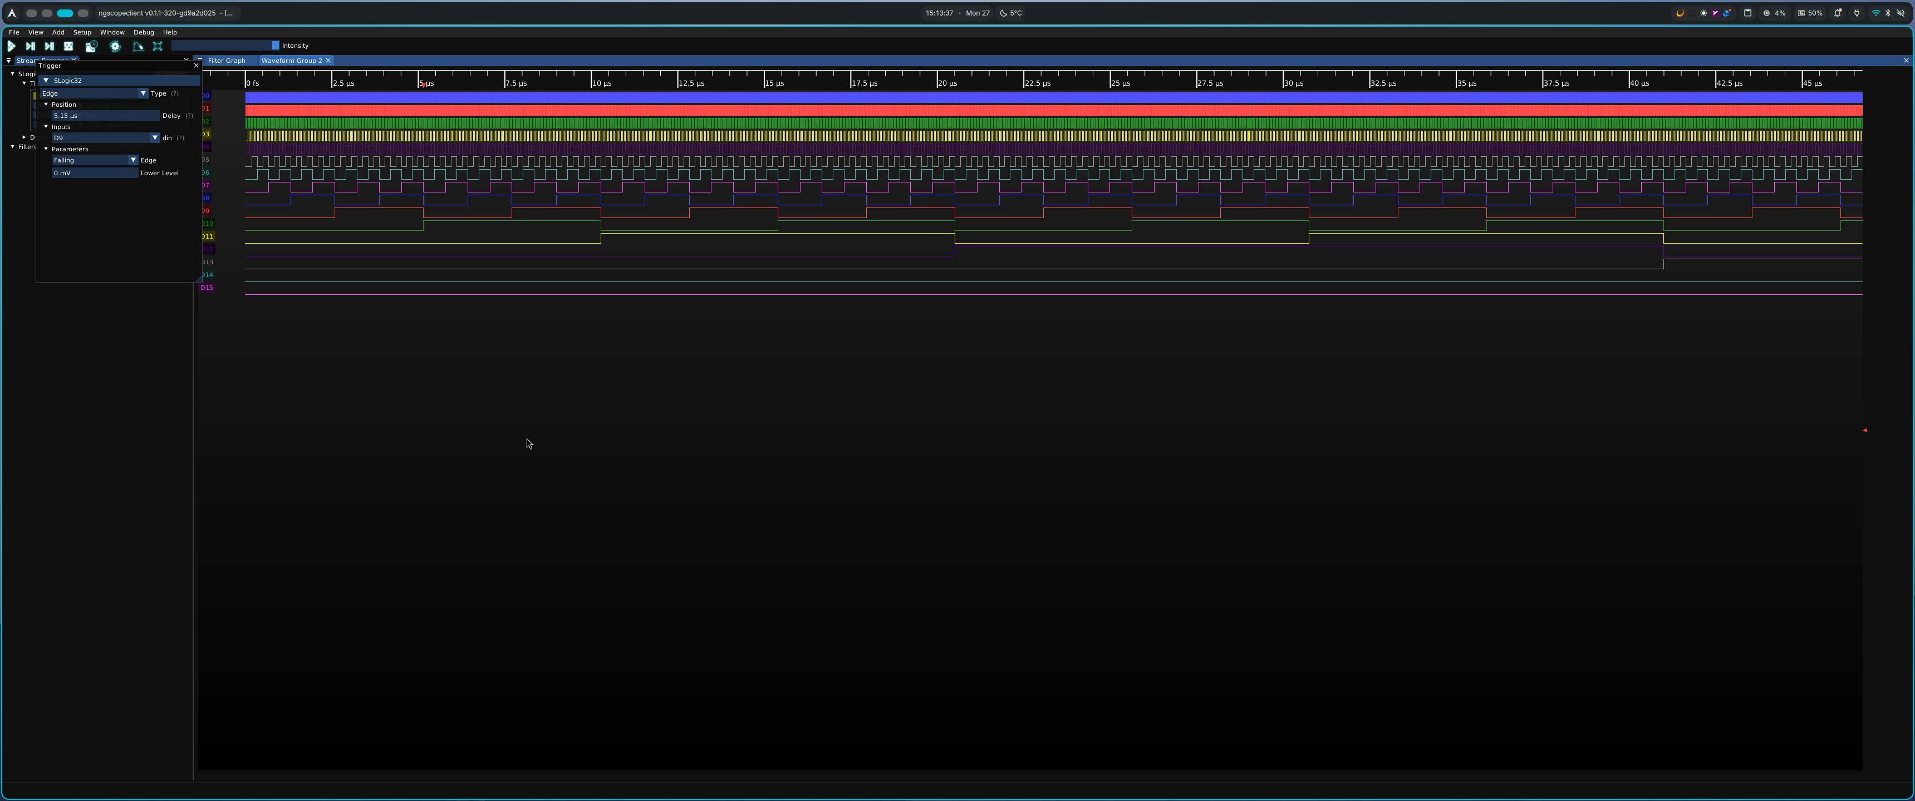Open the waveform history view
The image size is (1915, 801).
tap(91, 46)
